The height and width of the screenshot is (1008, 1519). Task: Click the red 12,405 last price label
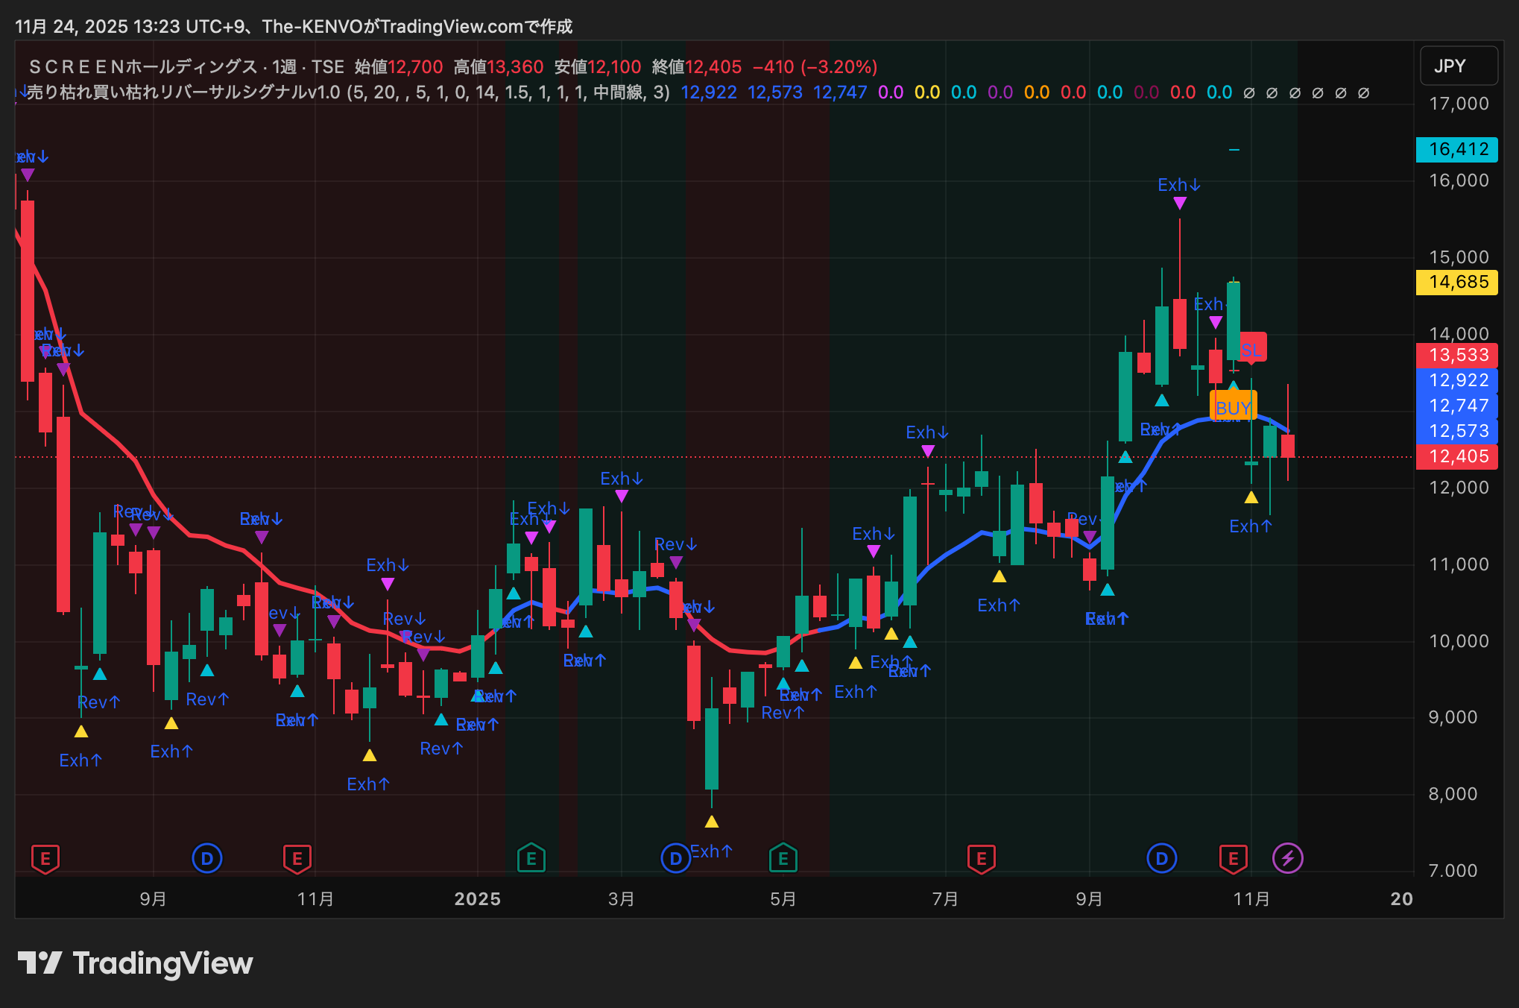[x=1457, y=456]
